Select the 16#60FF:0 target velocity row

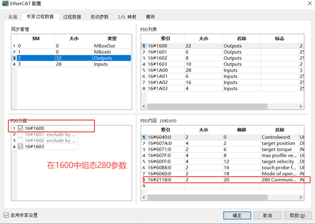point(222,161)
